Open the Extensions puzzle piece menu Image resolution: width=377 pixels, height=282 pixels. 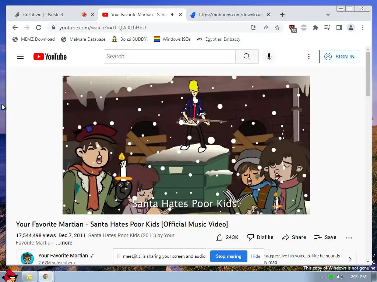[316, 28]
